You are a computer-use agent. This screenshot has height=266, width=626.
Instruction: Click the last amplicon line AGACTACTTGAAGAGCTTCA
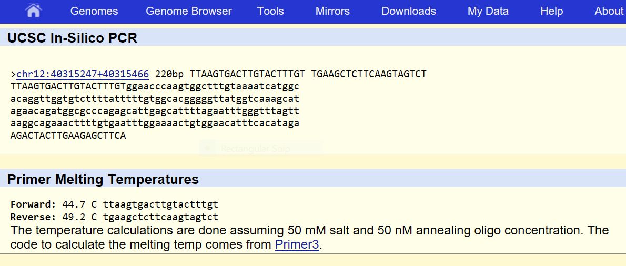coord(68,136)
